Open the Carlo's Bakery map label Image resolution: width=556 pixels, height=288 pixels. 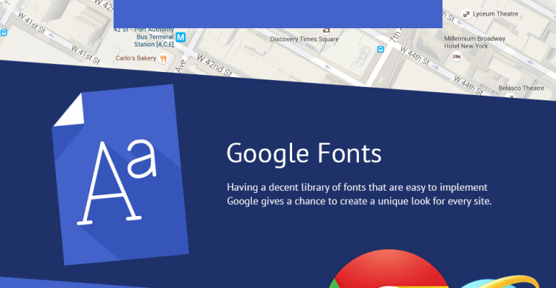pos(136,58)
